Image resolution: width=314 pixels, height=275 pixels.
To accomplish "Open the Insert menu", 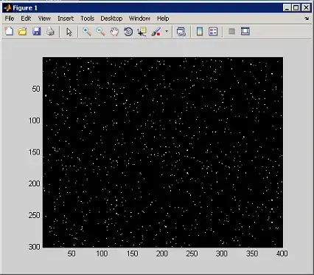I will click(66, 18).
